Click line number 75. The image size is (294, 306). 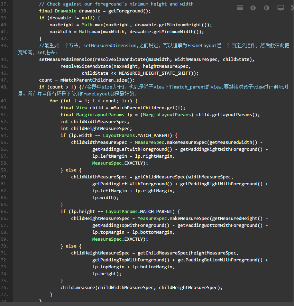[x=4, y=281]
